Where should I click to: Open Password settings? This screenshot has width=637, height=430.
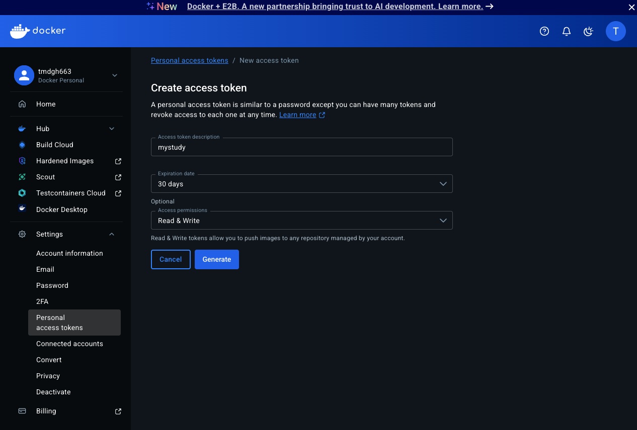(52, 285)
